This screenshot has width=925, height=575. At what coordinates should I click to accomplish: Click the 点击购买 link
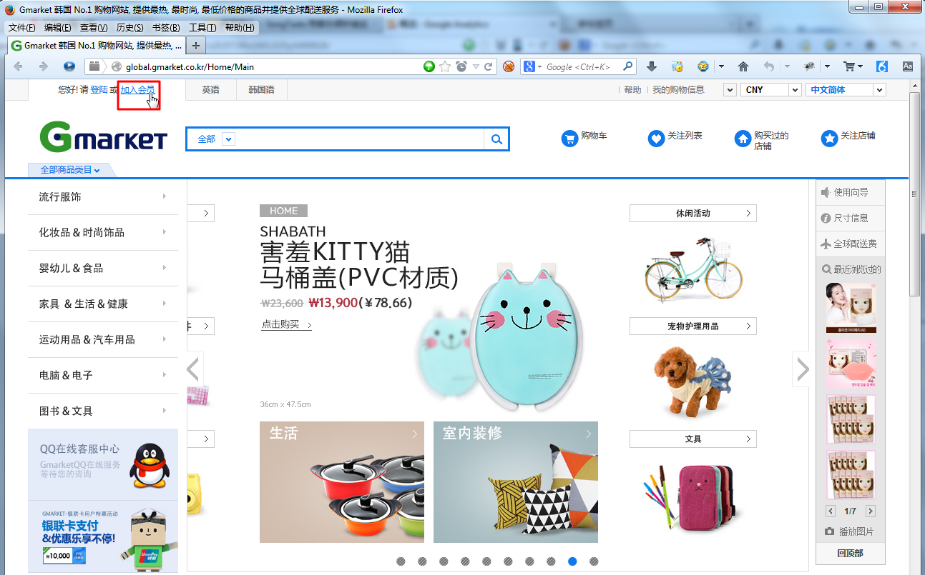(286, 325)
